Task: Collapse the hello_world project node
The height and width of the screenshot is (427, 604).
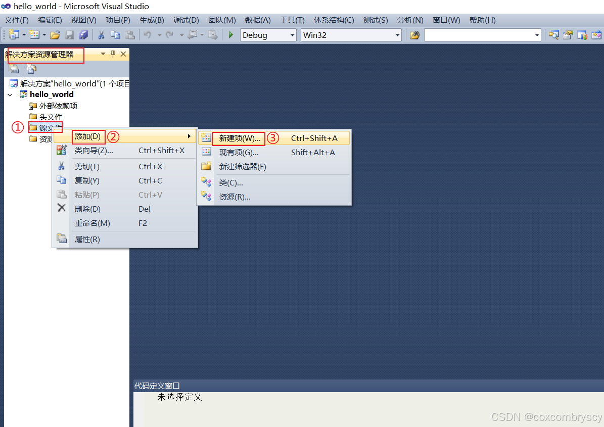Action: coord(10,94)
